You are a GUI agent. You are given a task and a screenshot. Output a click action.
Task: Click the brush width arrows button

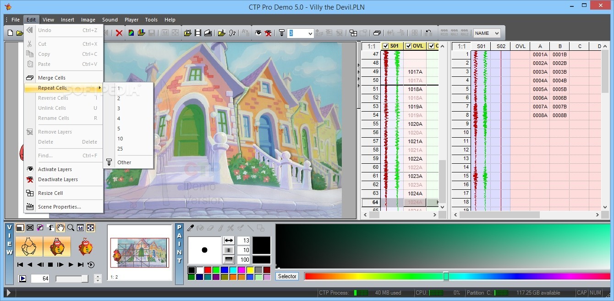pyautogui.click(x=229, y=240)
